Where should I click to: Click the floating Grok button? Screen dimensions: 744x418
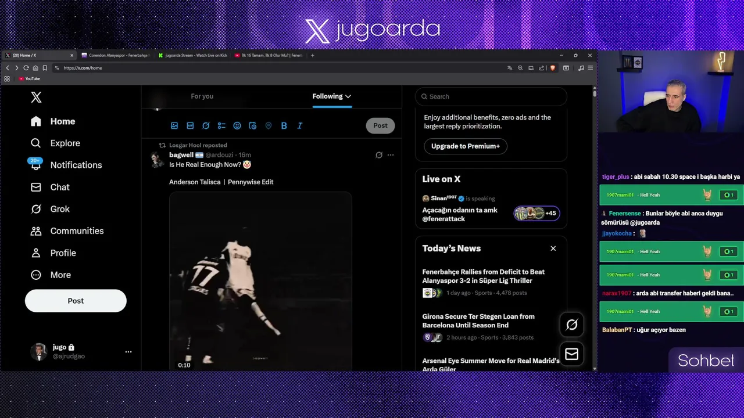tap(572, 325)
